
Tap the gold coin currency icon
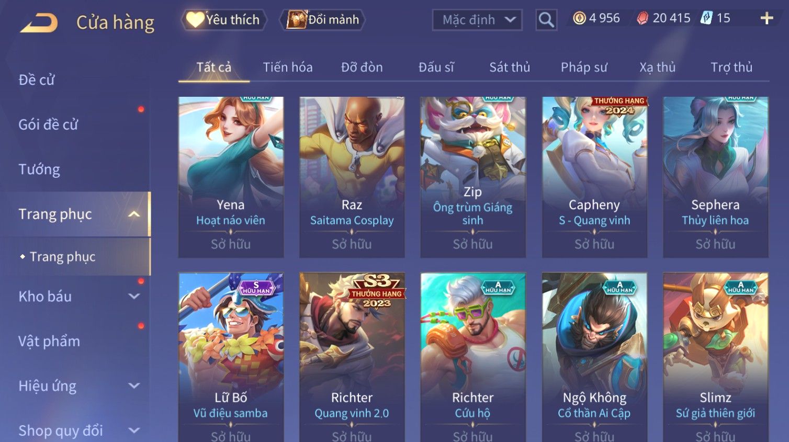tap(579, 18)
